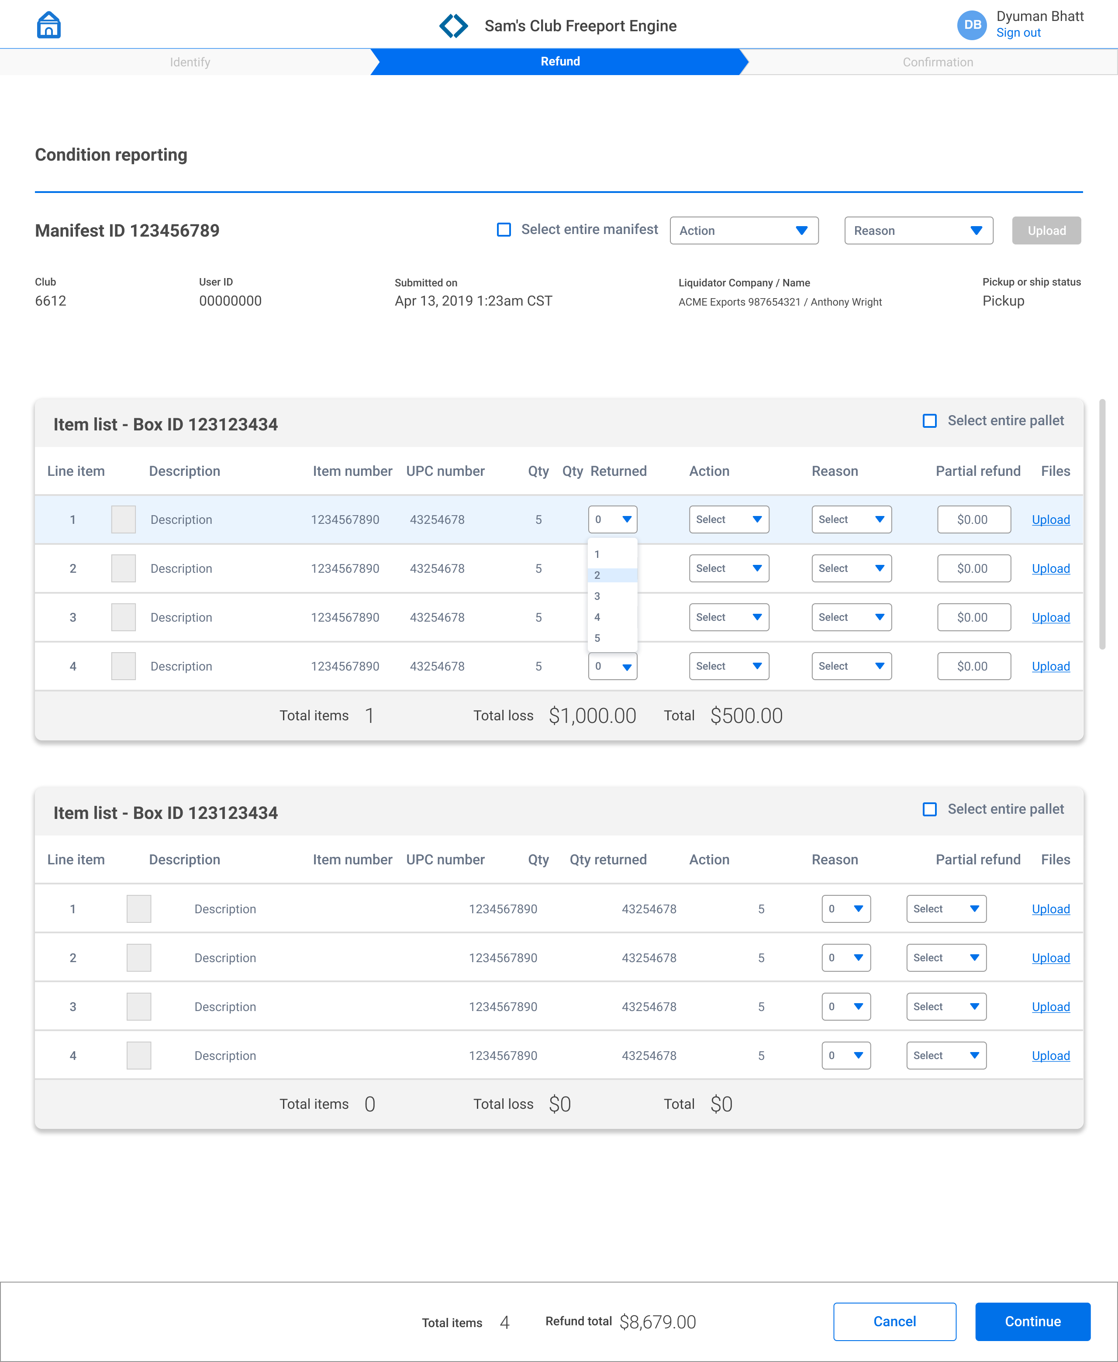The height and width of the screenshot is (1362, 1118).
Task: Open Reason Select for line 2, first box
Action: (851, 568)
